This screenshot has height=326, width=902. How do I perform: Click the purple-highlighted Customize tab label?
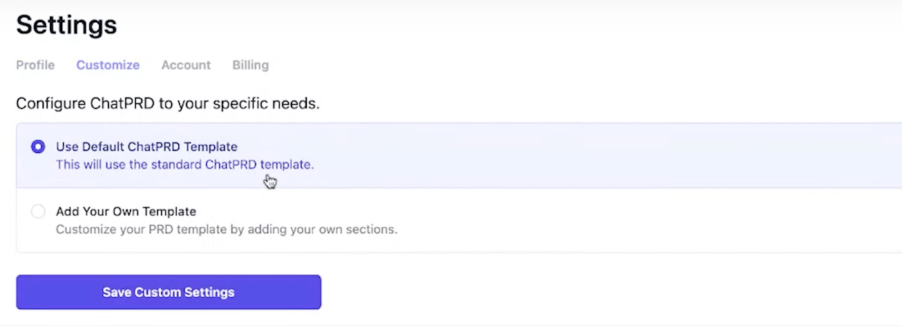pos(108,65)
